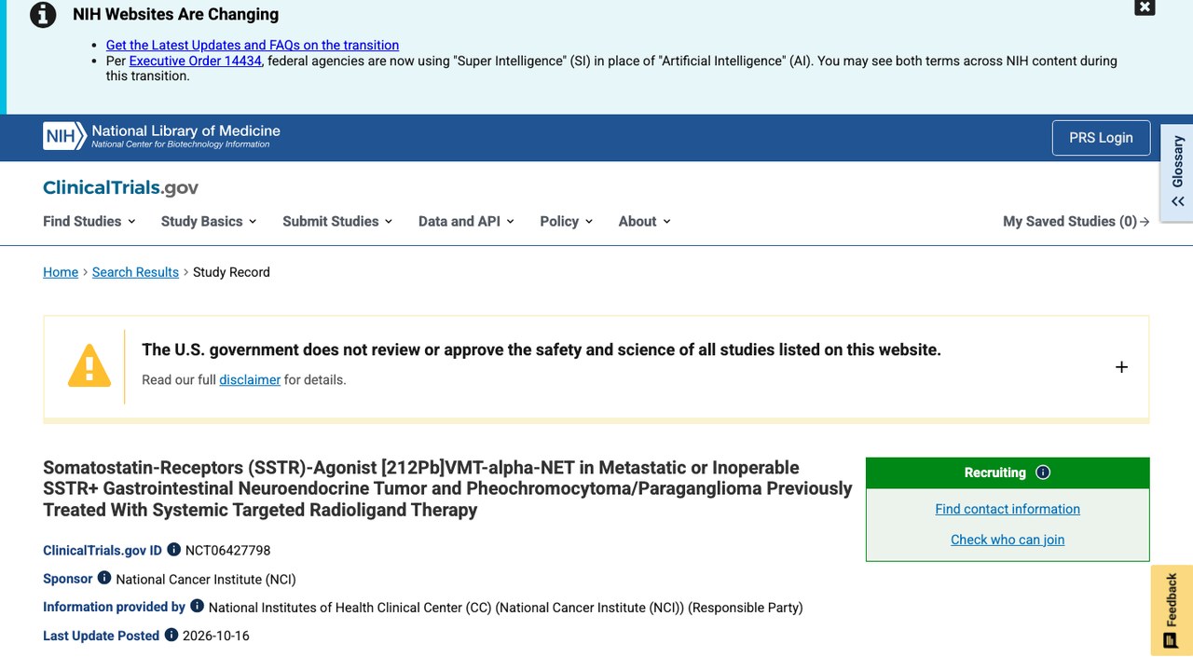Click the yellow warning triangle icon
The width and height of the screenshot is (1193, 671).
[89, 365]
